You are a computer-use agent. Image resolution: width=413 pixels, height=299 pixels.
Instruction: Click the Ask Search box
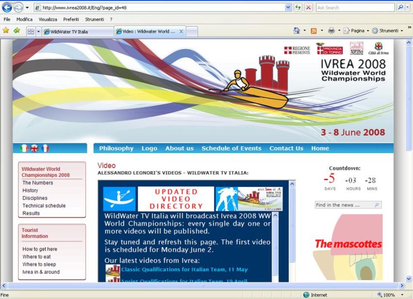pyautogui.click(x=355, y=8)
